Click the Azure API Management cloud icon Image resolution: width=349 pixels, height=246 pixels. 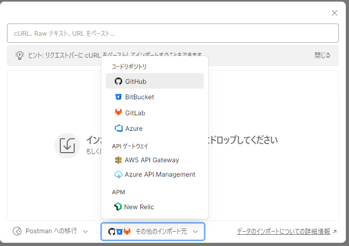[x=118, y=174]
